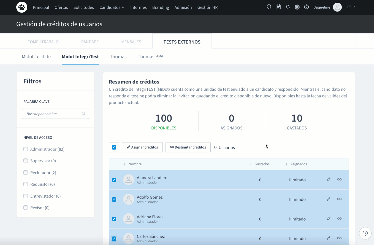
Task: Click the Buscar por nombre search field
Action: pyautogui.click(x=52, y=114)
